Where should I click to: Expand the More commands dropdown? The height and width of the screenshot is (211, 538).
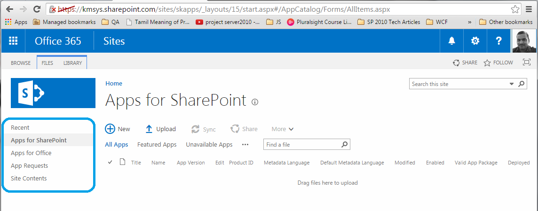(283, 129)
